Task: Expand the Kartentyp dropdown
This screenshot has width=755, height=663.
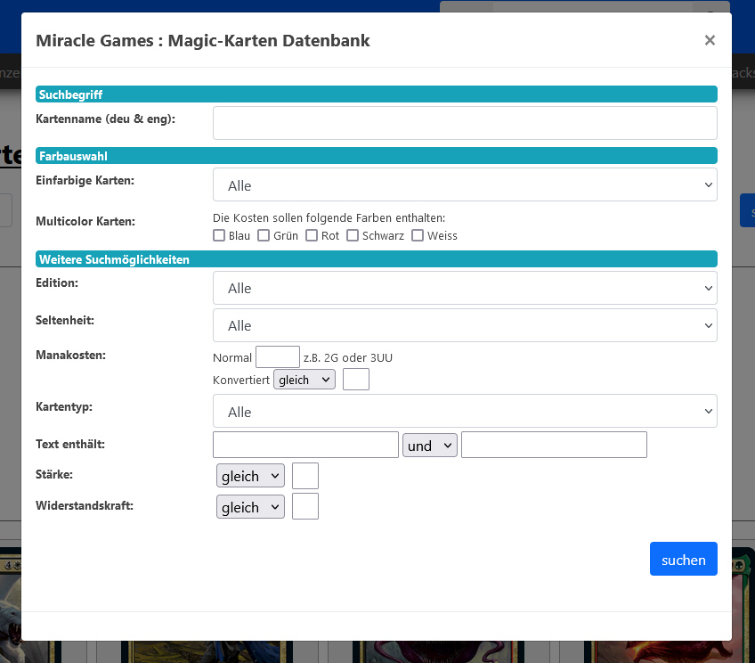Action: (465, 411)
